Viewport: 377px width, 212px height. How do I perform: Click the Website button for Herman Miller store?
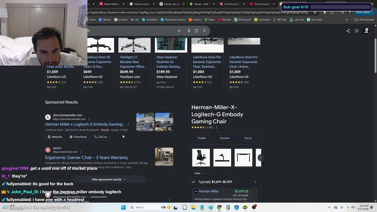tap(55, 137)
